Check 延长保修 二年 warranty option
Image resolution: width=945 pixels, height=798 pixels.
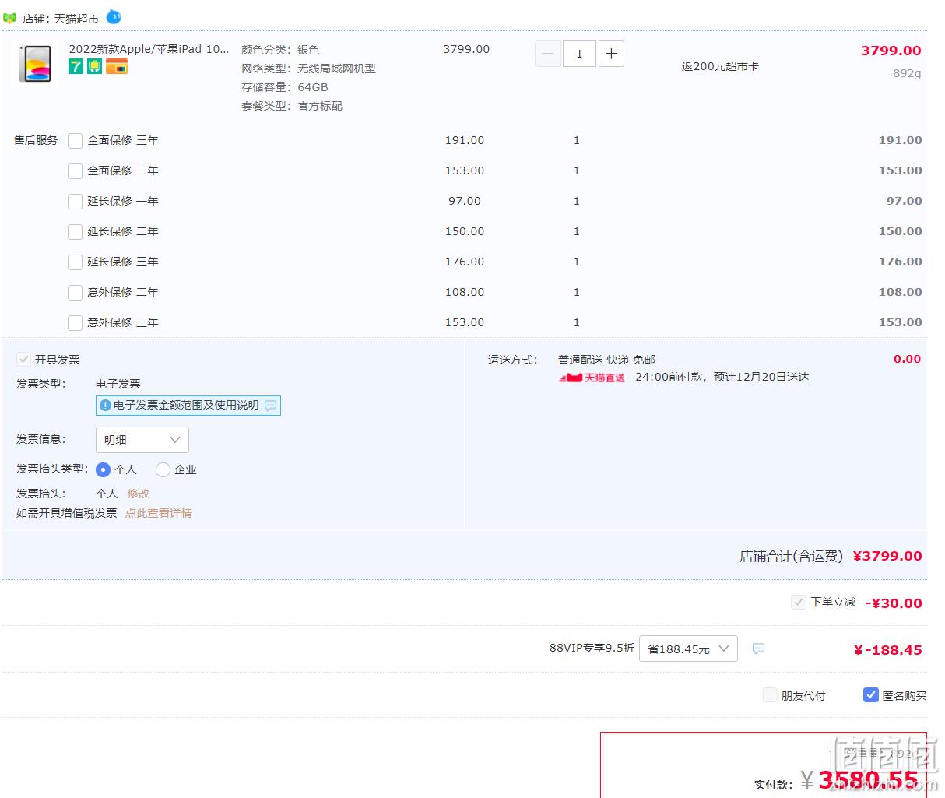[x=75, y=232]
